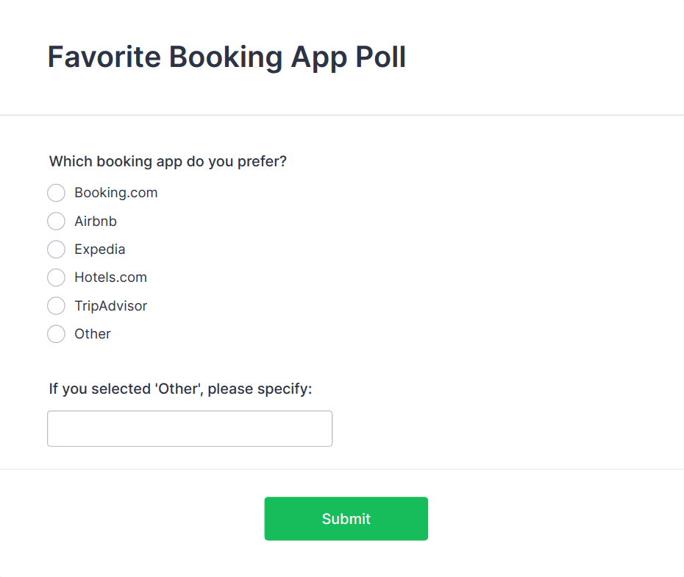Focus the 'please specify' text input box
Screen dimensions: 684x577
click(190, 428)
